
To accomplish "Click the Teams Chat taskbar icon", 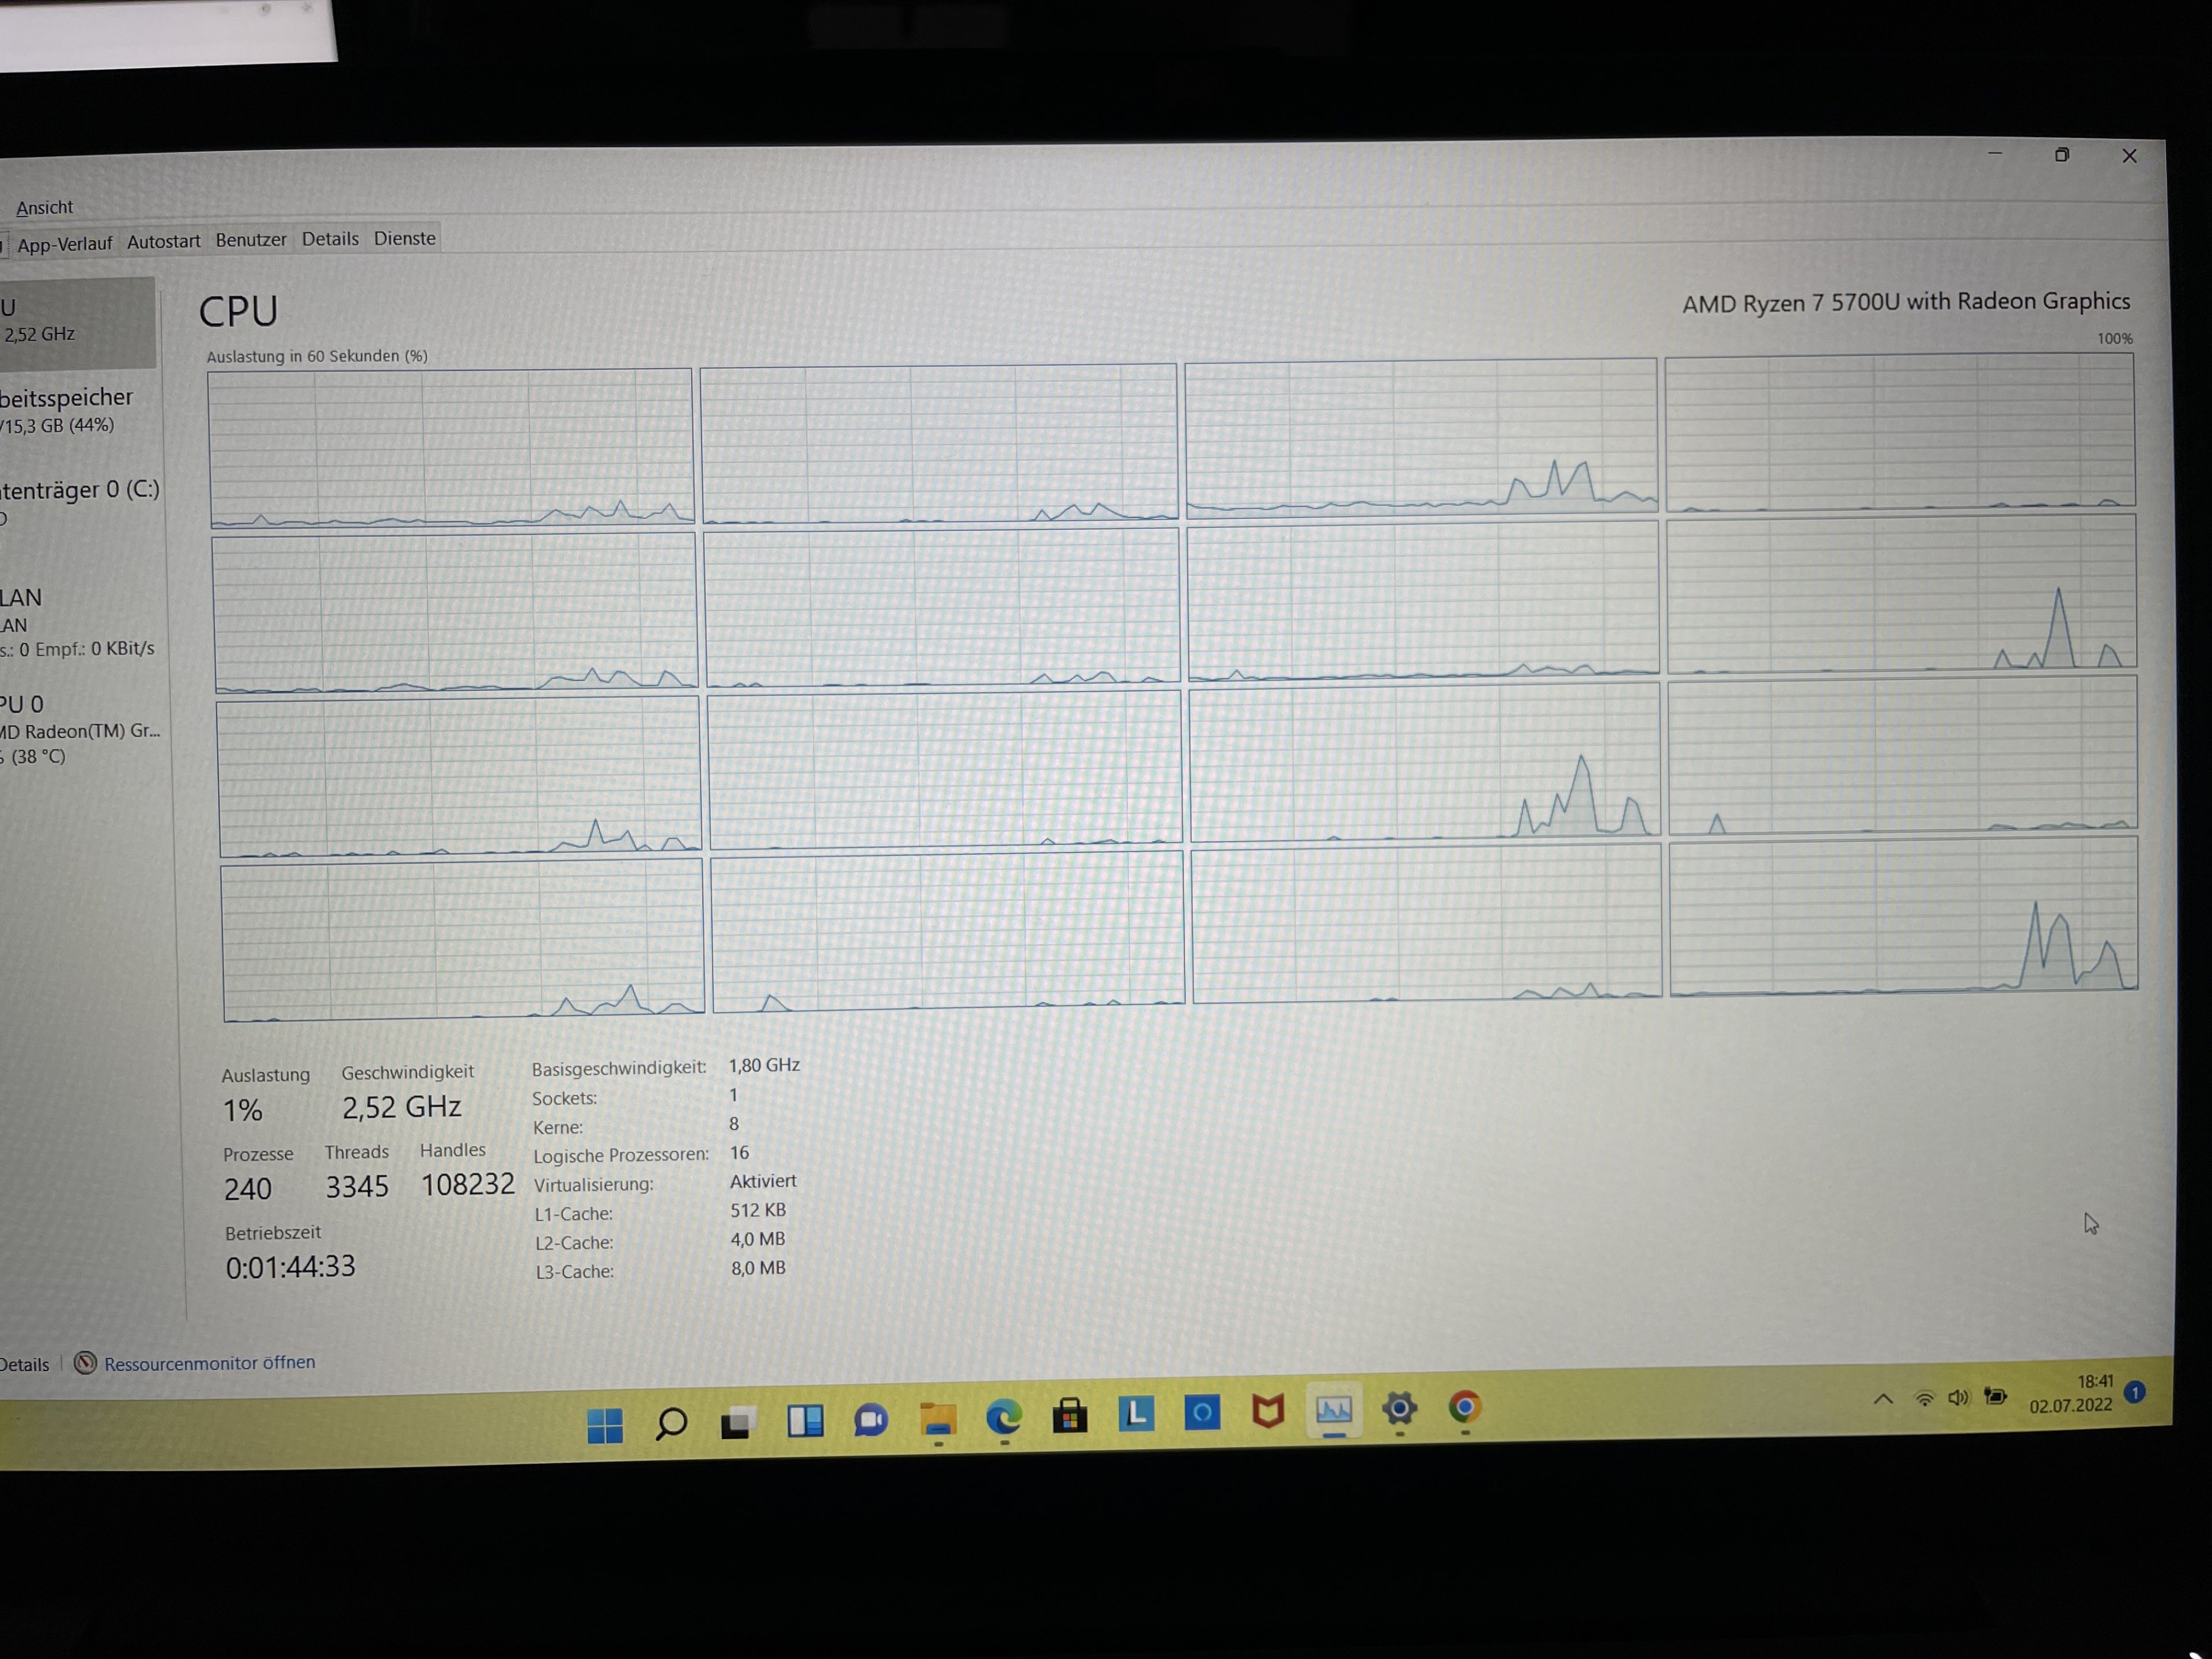I will [871, 1420].
